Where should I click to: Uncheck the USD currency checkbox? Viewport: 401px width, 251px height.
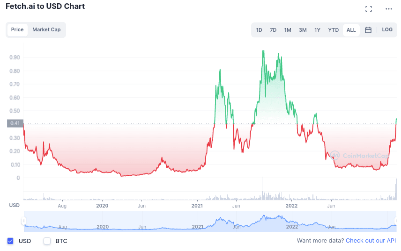(10, 241)
